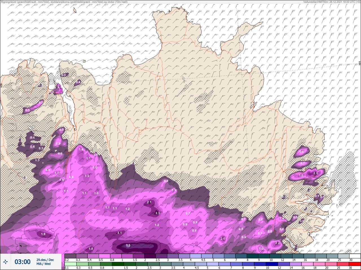Click the pinwheel wind icon beside the time

[x=5, y=262]
